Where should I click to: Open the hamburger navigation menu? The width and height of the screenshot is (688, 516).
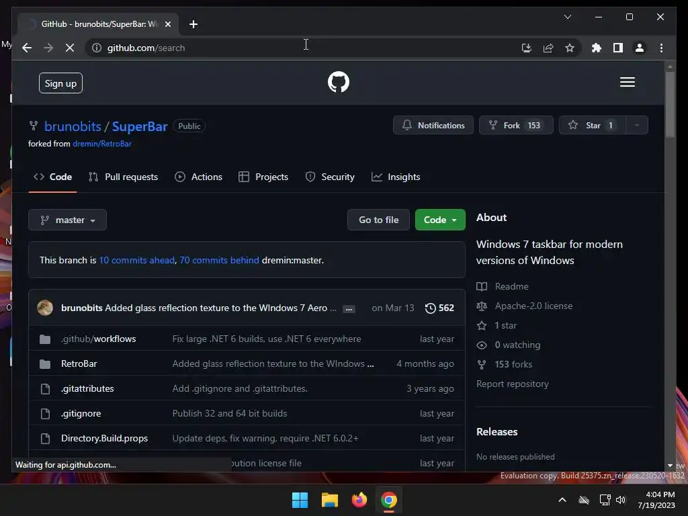(627, 82)
